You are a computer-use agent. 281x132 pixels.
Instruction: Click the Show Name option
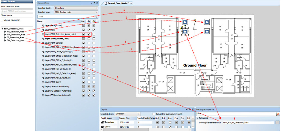coord(7,16)
